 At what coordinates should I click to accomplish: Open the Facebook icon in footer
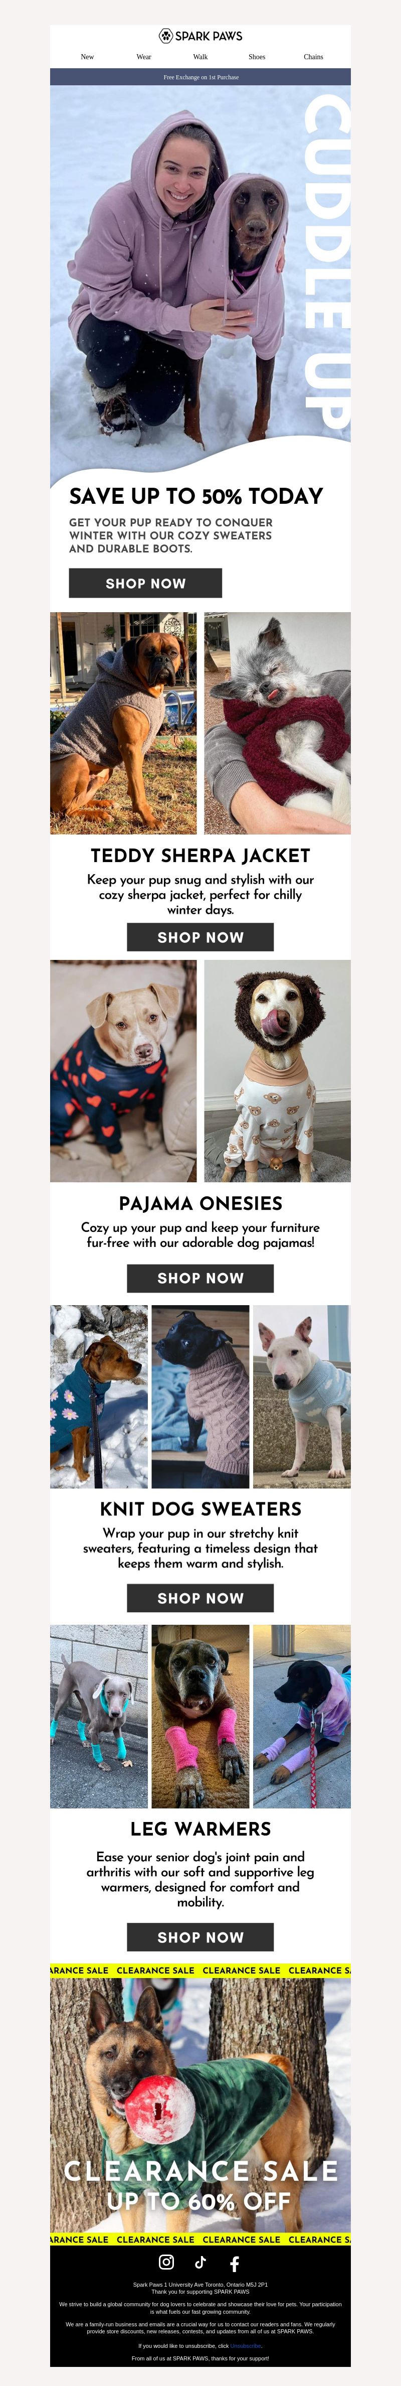tap(234, 2263)
